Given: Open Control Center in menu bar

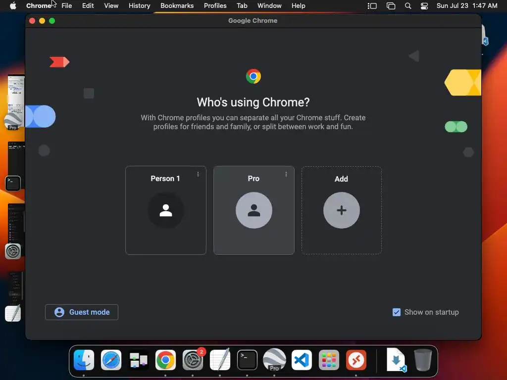Looking at the screenshot, I should (424, 6).
